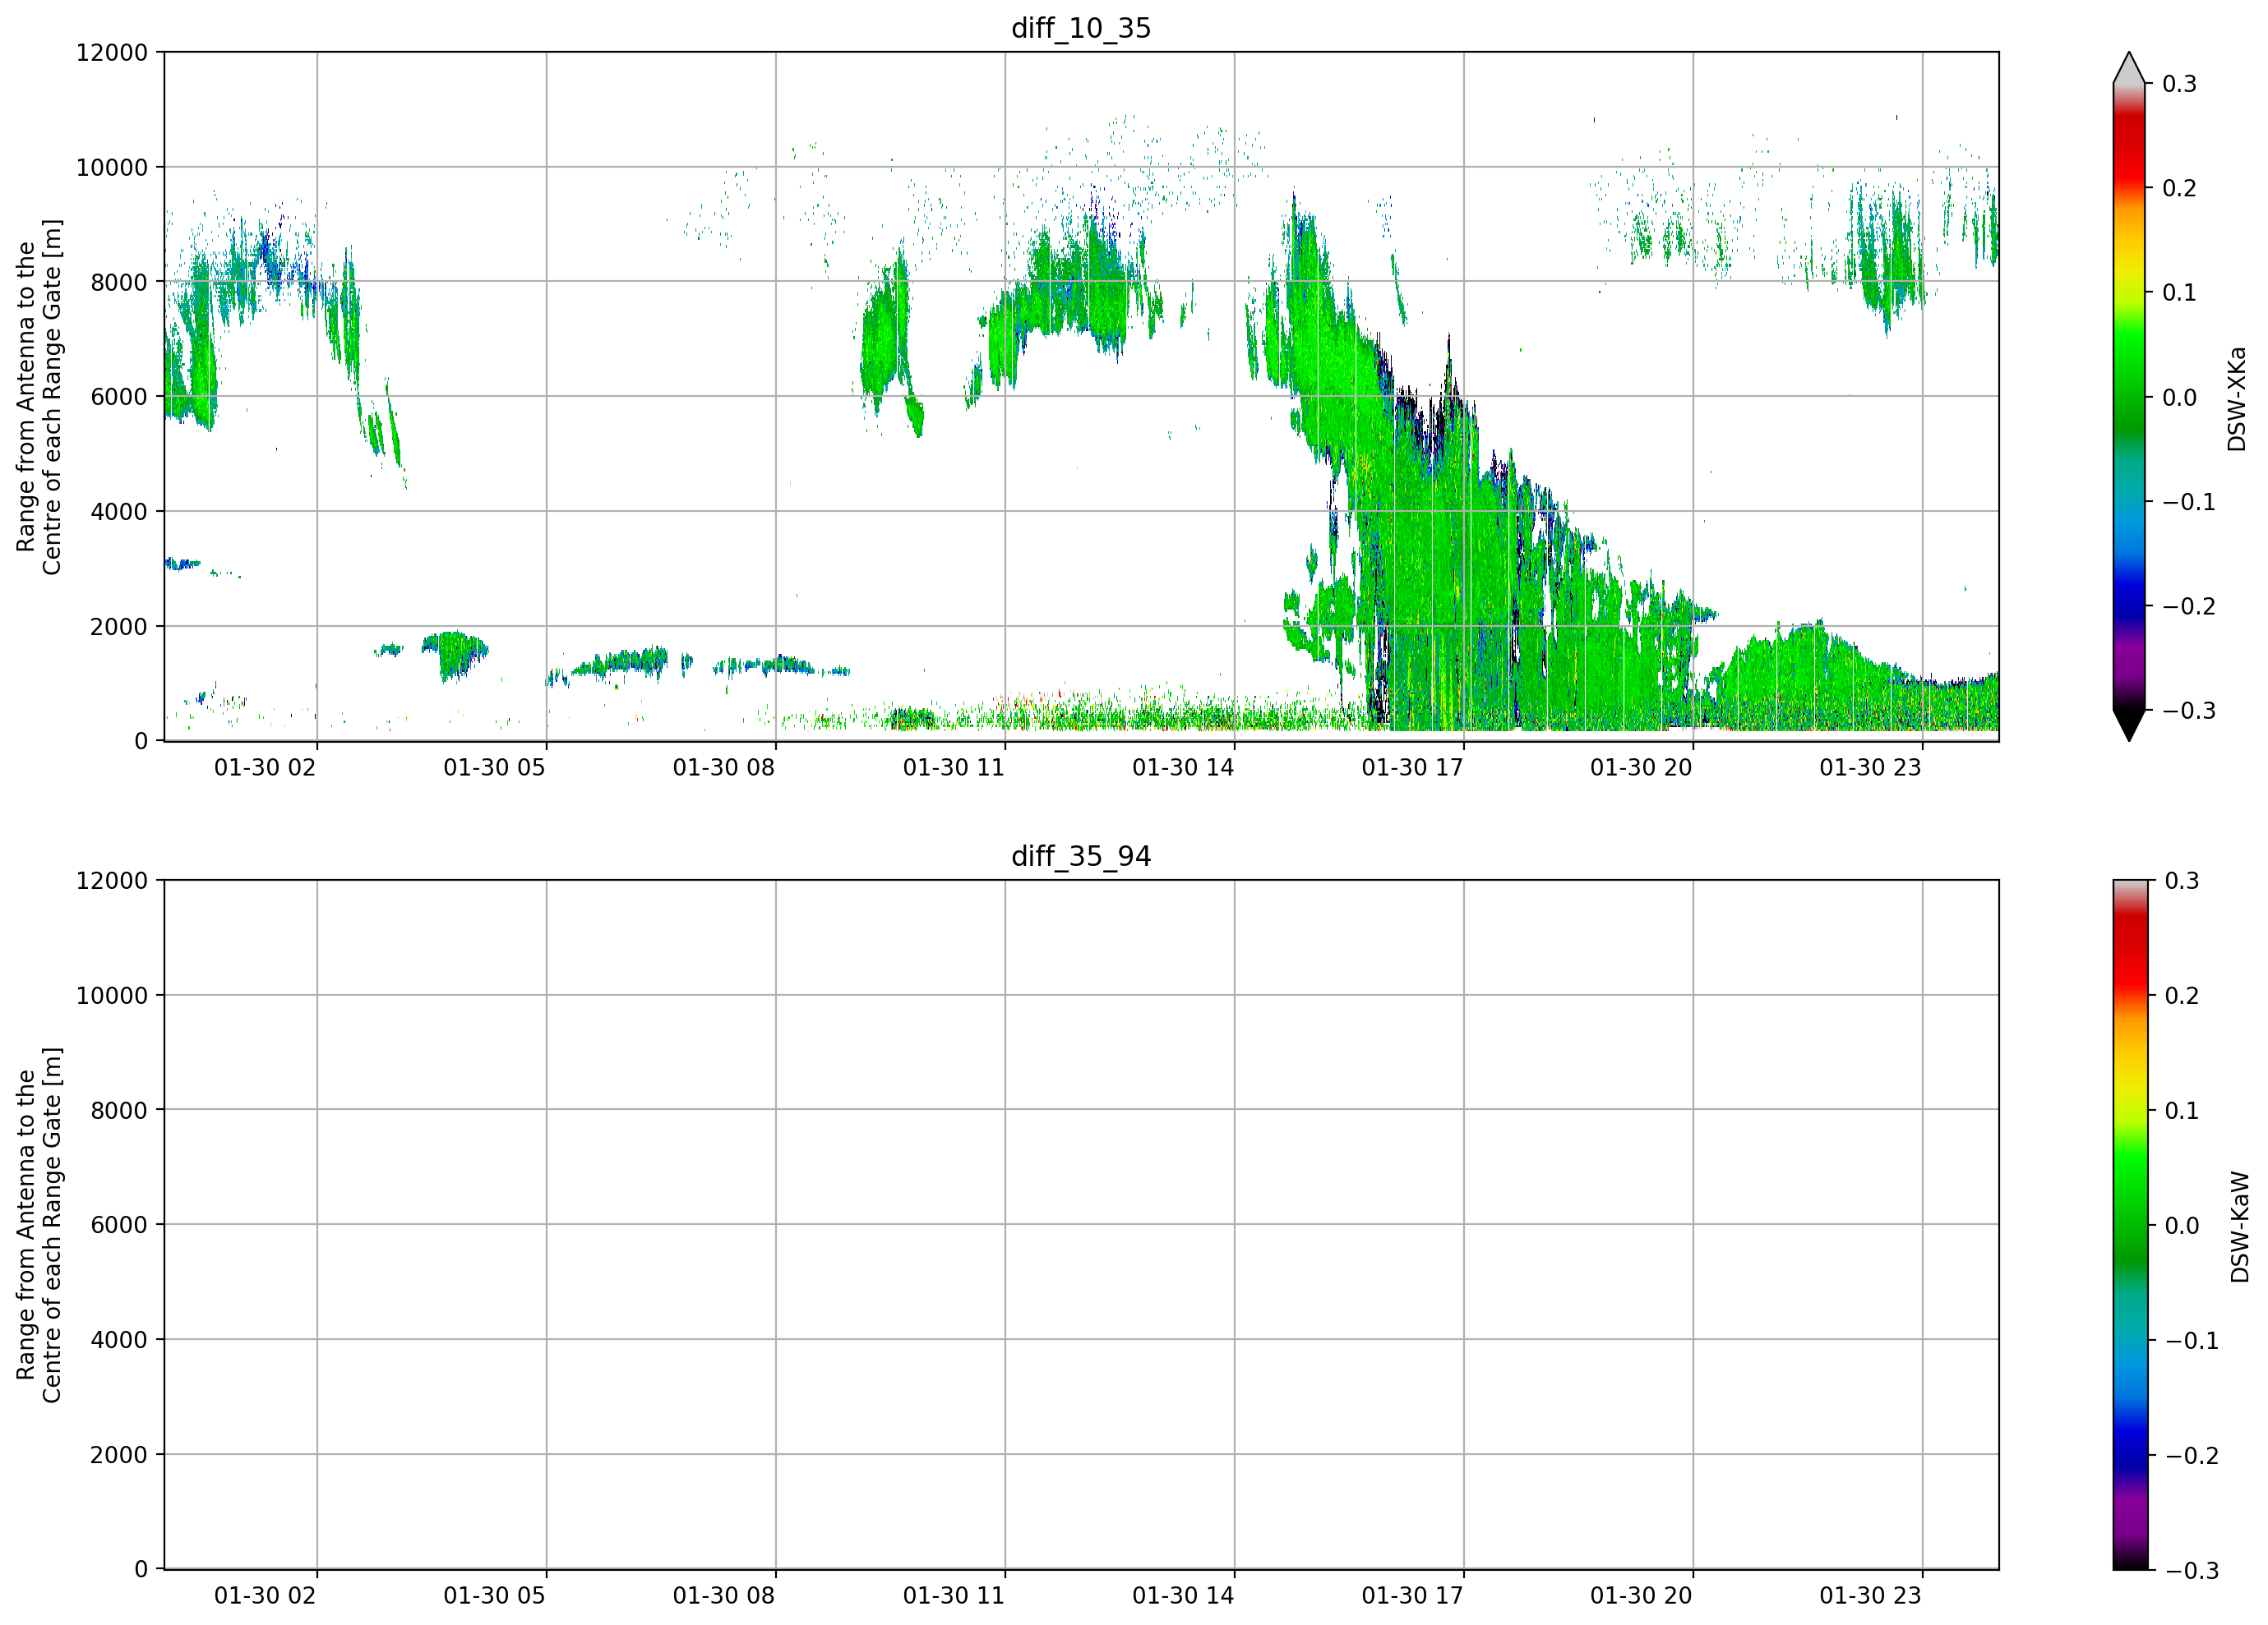The height and width of the screenshot is (1625, 2268).
Task: Click the '12000' y-tick of diff_35_94 plot
Action: [x=112, y=882]
